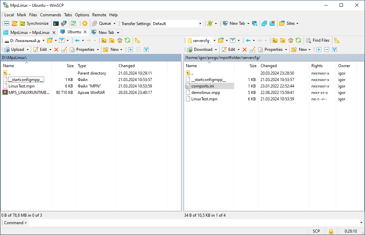This screenshot has width=365, height=235.
Task: Click the local New dropdown button
Action: (x=113, y=50)
